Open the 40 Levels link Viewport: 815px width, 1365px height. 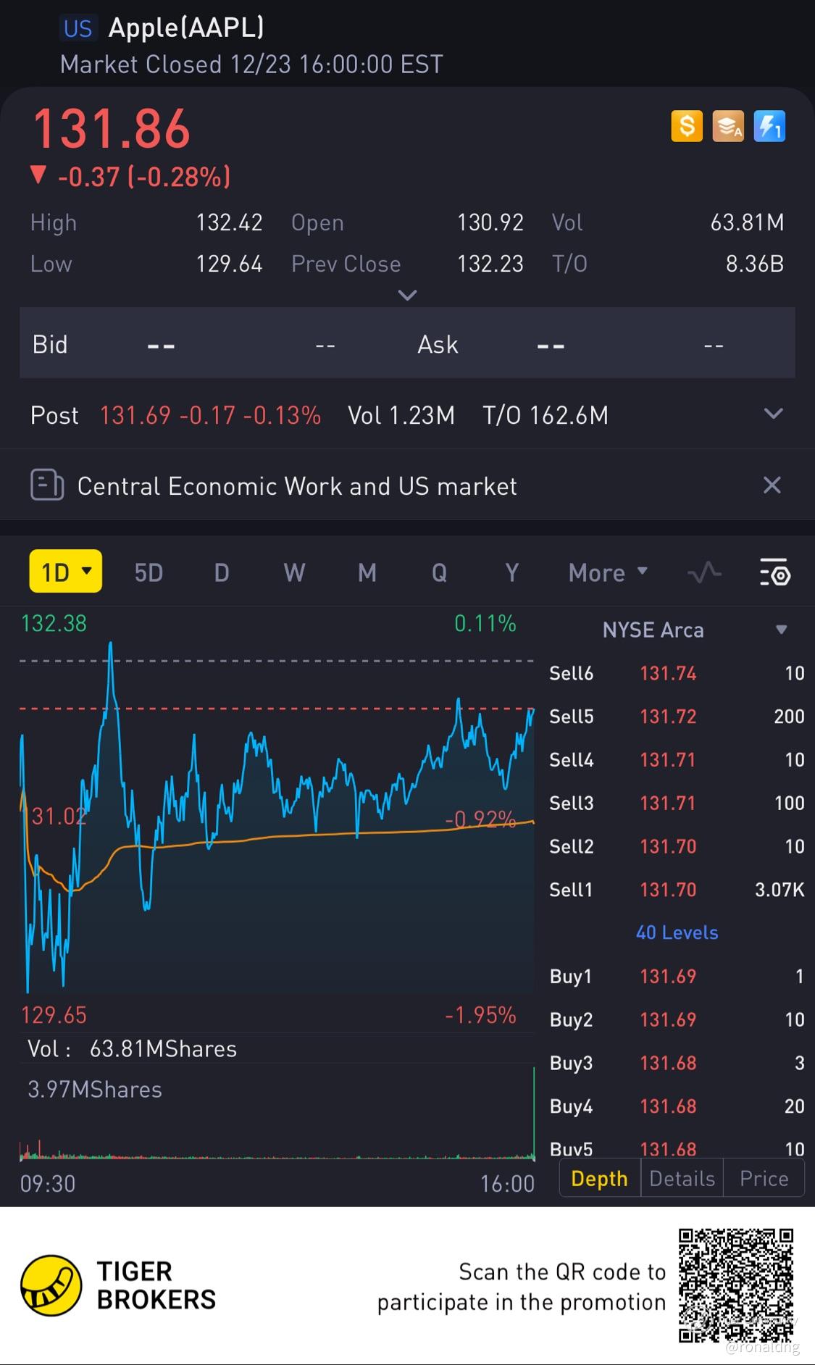pyautogui.click(x=677, y=932)
